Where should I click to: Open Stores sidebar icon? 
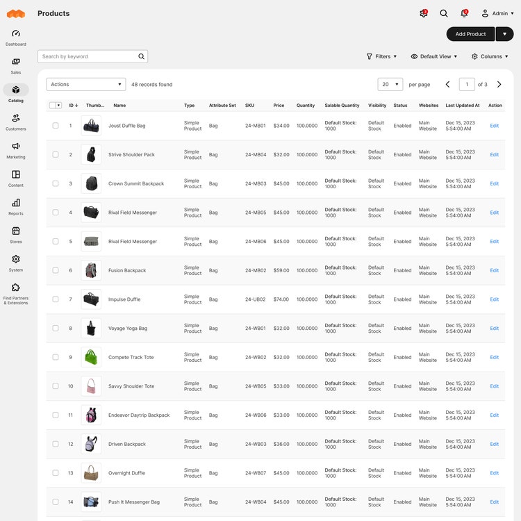tap(15, 231)
